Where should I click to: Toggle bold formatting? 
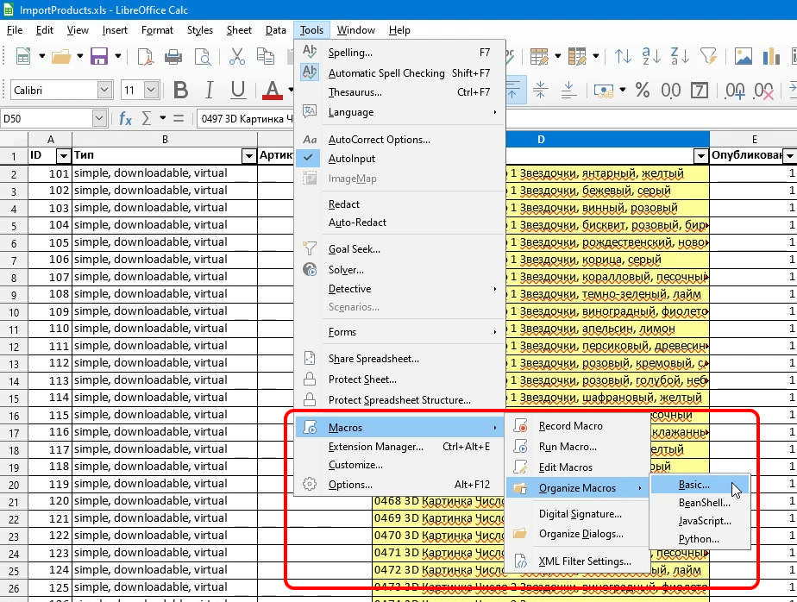tap(180, 91)
